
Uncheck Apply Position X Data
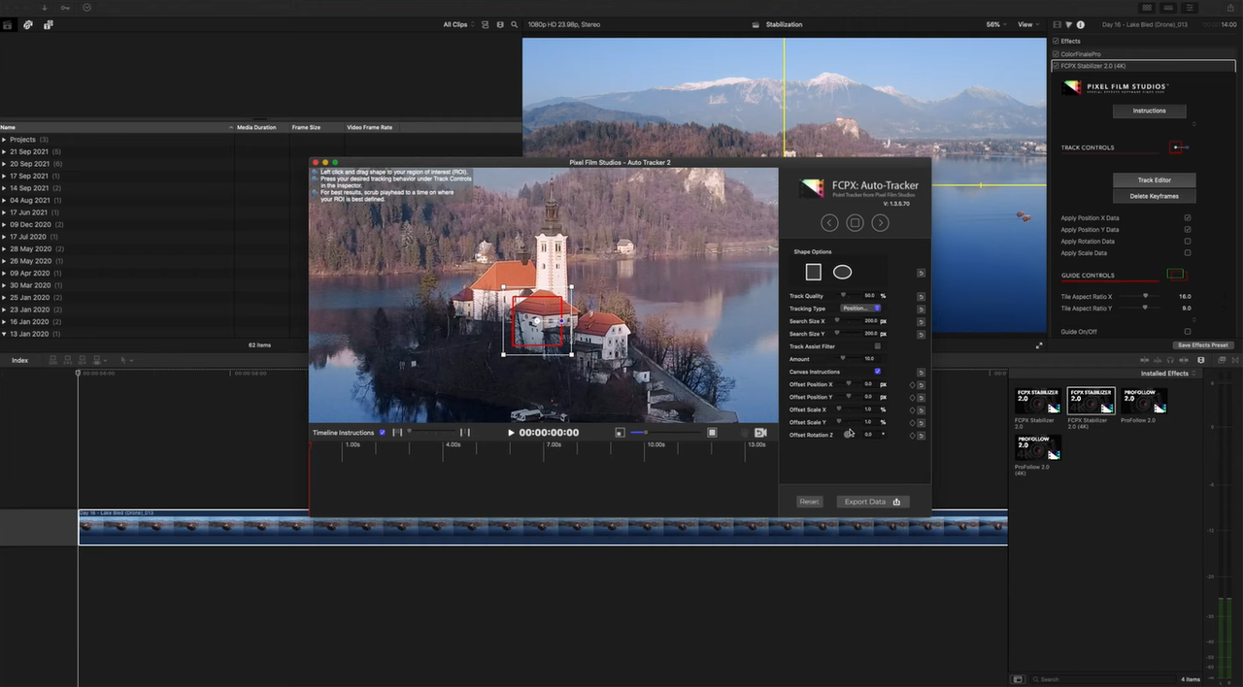coord(1188,218)
